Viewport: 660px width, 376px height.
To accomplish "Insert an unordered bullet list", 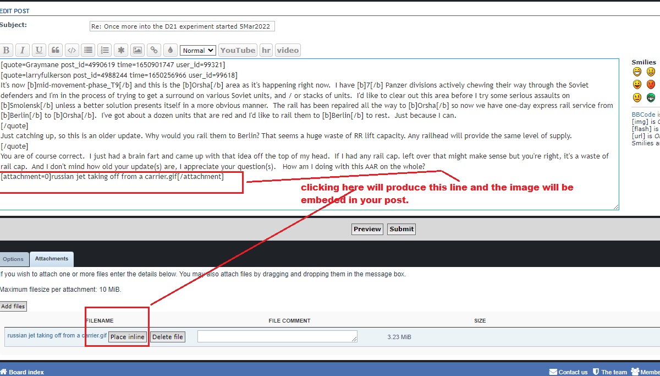I will [x=88, y=50].
